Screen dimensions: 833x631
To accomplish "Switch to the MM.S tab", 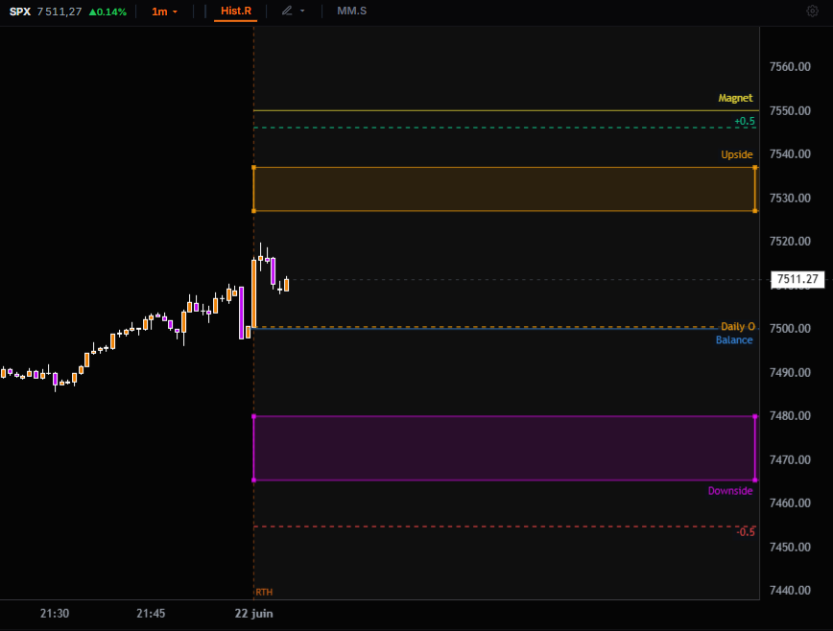I will click(x=351, y=12).
